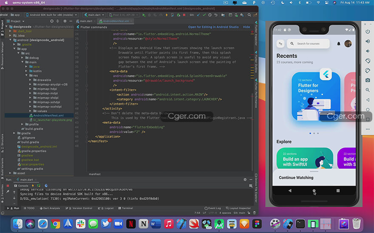The height and width of the screenshot is (233, 374).
Task: Tap the Android back button on the phone navigation bar
Action: click(x=290, y=191)
